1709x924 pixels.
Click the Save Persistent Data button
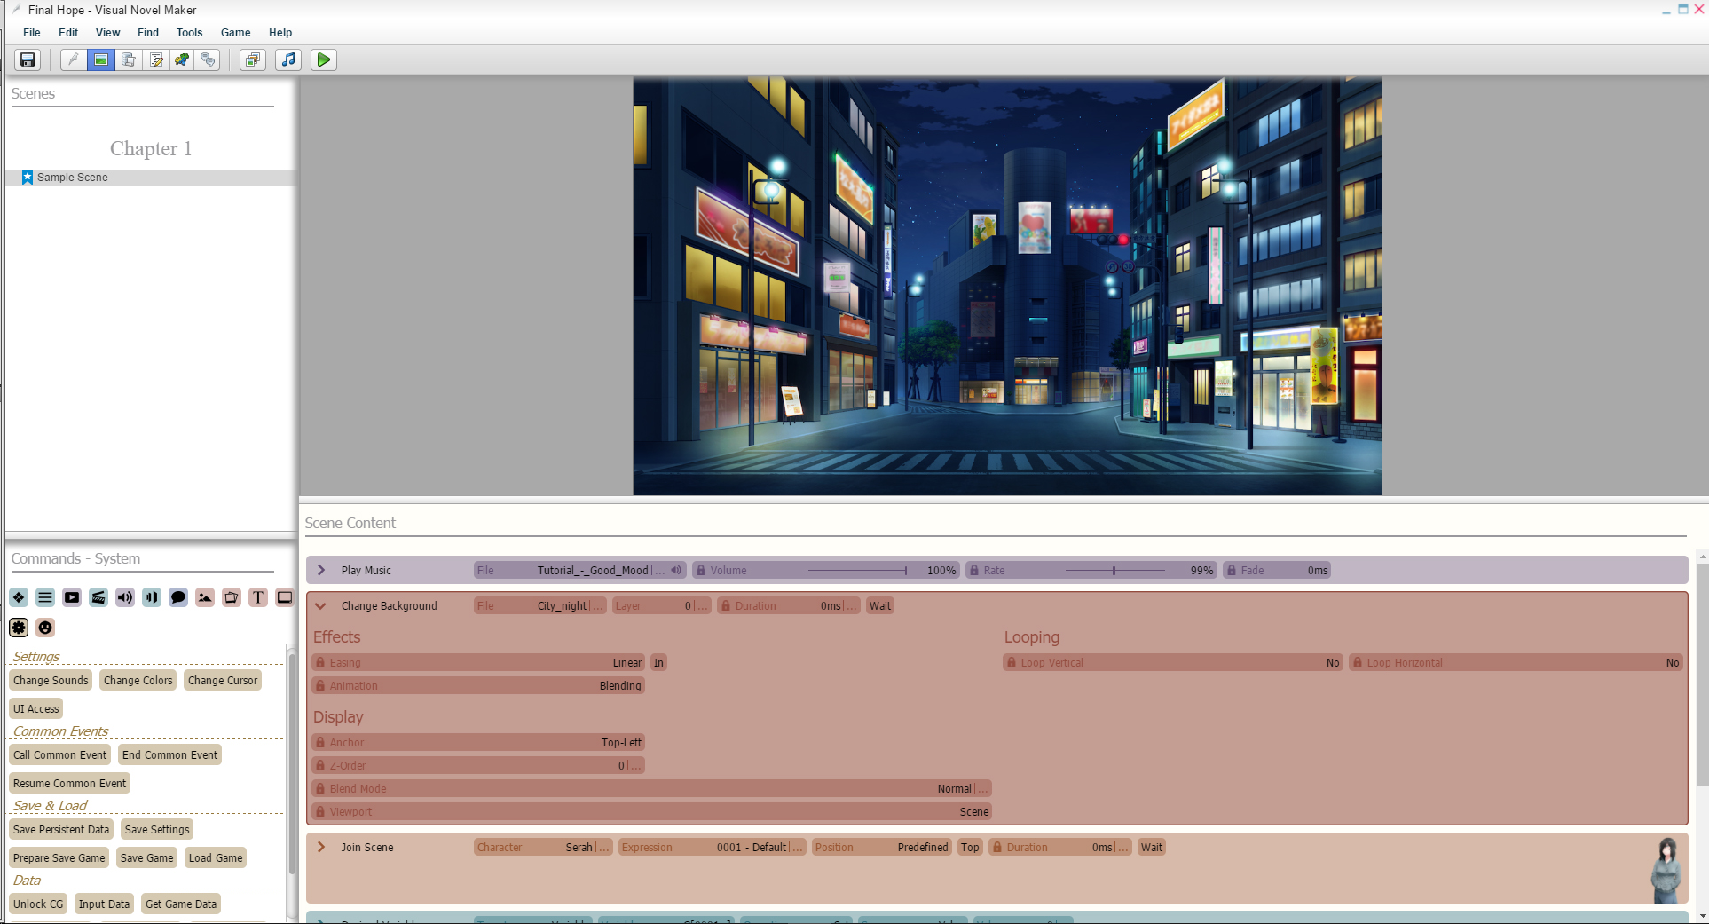pyautogui.click(x=61, y=829)
